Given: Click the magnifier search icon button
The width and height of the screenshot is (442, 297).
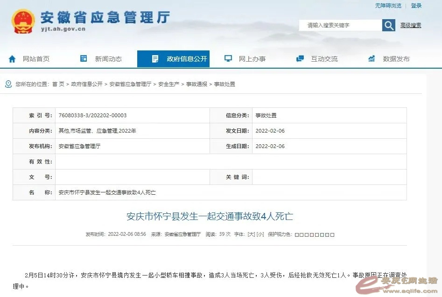Looking at the screenshot, I should pyautogui.click(x=388, y=25).
